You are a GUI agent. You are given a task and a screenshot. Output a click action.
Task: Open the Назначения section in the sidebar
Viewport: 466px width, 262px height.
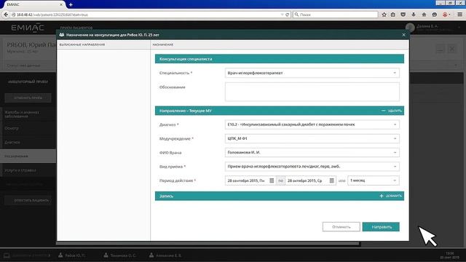coord(28,156)
